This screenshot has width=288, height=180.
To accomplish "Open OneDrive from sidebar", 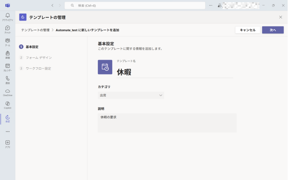I will click(x=8, y=93).
